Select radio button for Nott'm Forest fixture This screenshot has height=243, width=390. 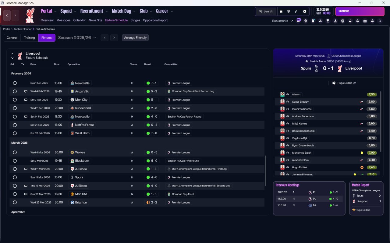(x=15, y=125)
